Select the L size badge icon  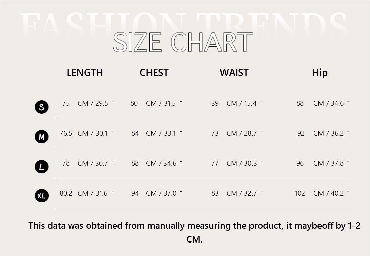tap(42, 167)
